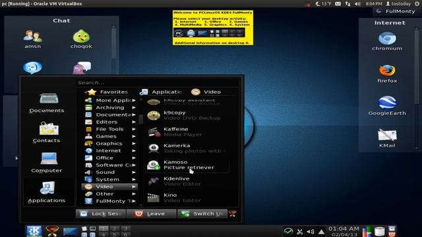
Task: Open the clock showing 01:04 AM
Action: [344, 231]
